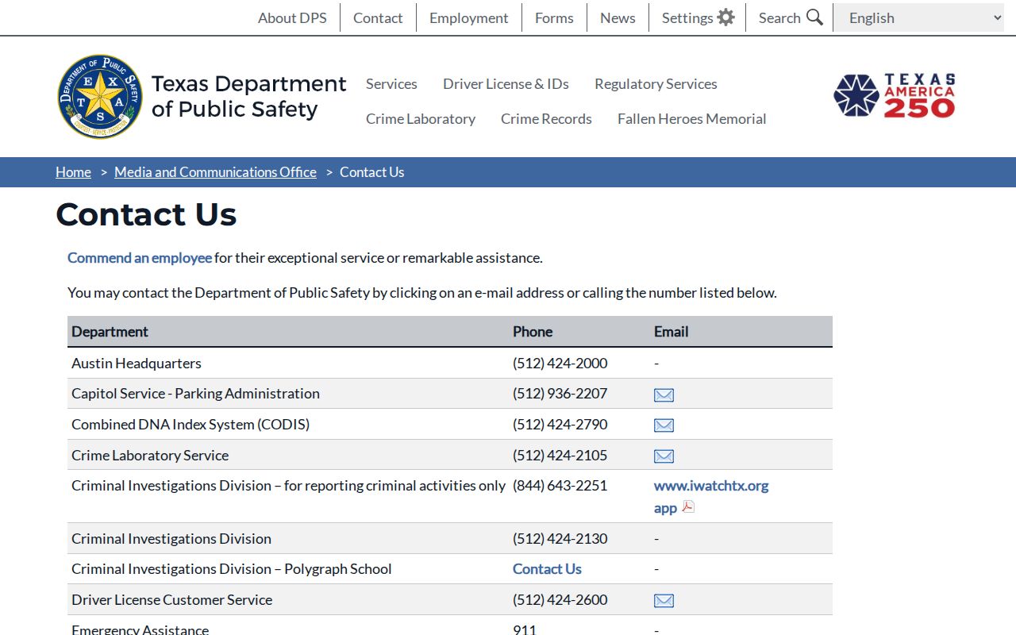Select Capitol Service phone (512) 936-2207
The width and height of the screenshot is (1016, 635).
point(560,394)
